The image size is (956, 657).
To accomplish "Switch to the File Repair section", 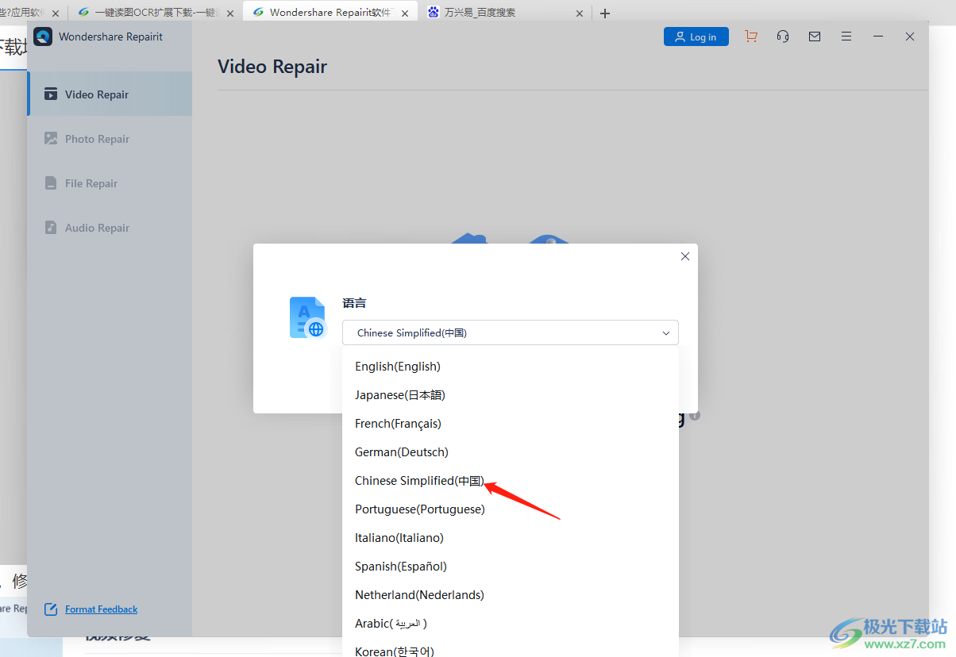I will 110,183.
